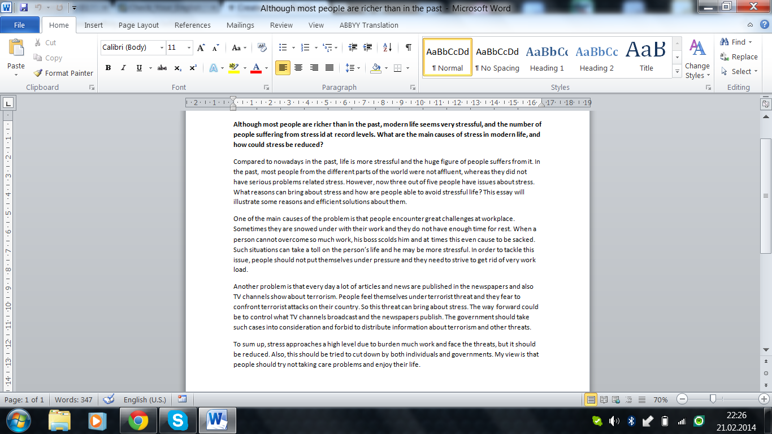This screenshot has width=772, height=434.
Task: Align text to the right
Action: (x=314, y=68)
